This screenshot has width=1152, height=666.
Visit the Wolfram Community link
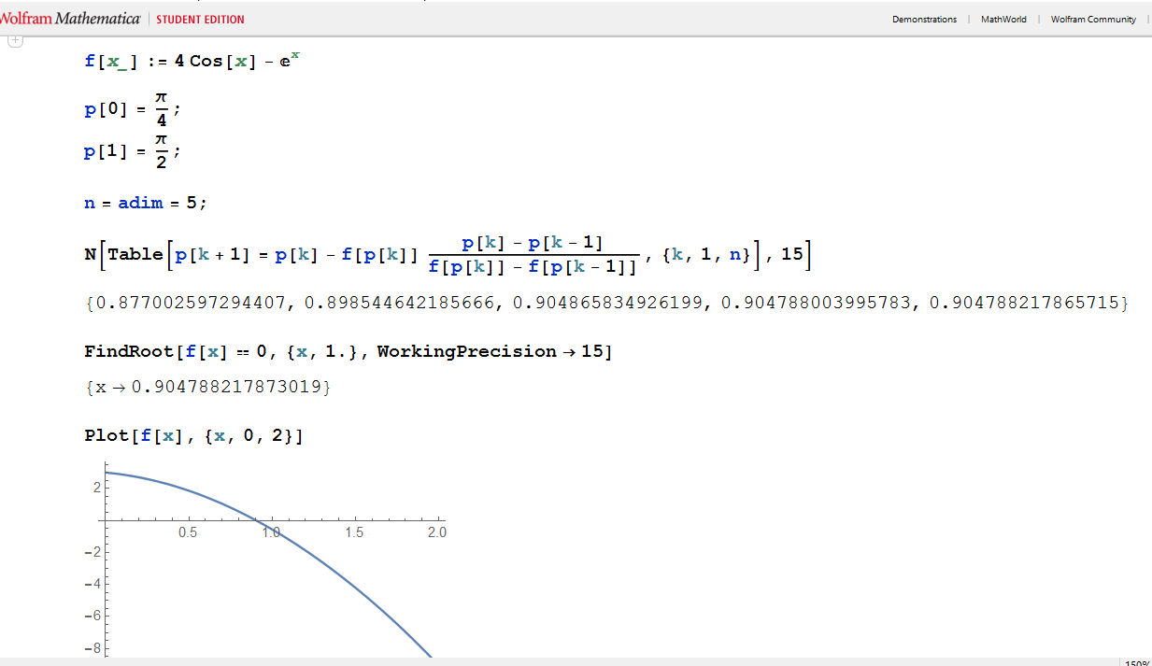coord(1093,20)
